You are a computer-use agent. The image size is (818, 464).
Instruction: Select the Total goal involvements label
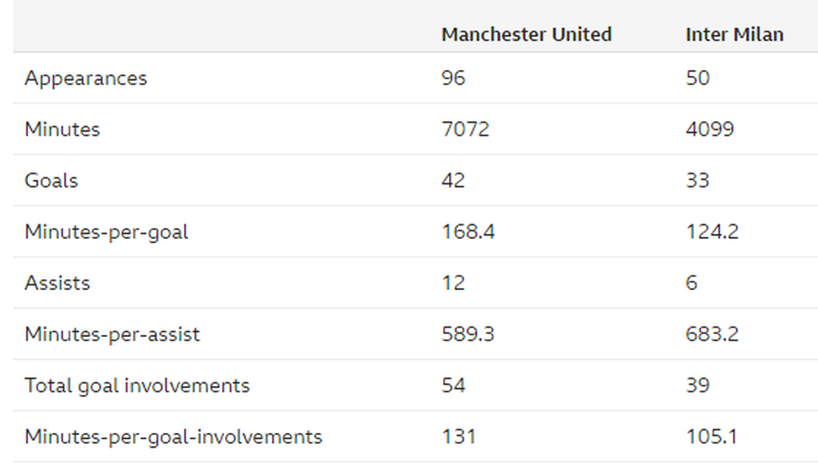[x=137, y=386]
